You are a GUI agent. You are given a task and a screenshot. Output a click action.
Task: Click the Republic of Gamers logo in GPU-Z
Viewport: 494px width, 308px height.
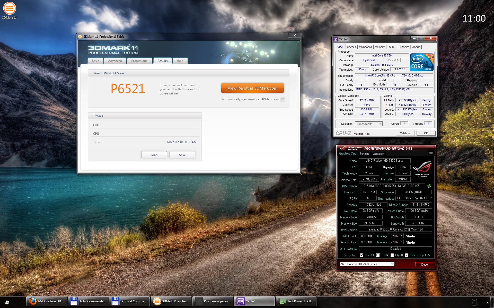(x=422, y=169)
